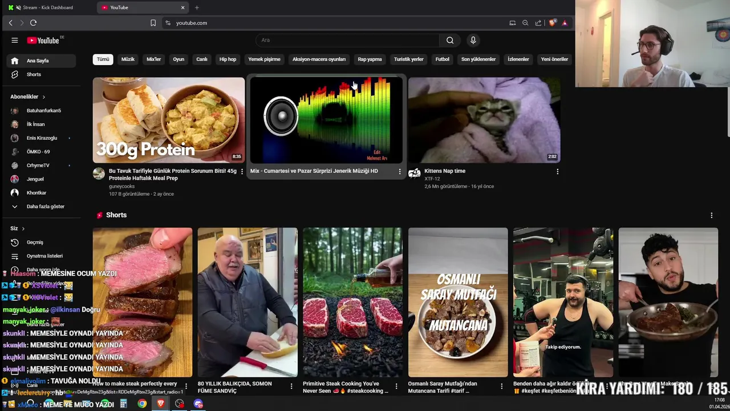Open a new browser tab
This screenshot has width=730, height=411.
(x=197, y=7)
